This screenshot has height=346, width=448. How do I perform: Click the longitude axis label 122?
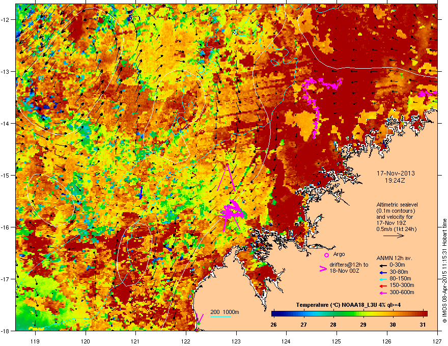[186, 341]
